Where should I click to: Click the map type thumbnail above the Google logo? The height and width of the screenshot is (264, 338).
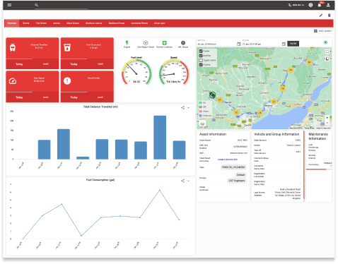202,124
